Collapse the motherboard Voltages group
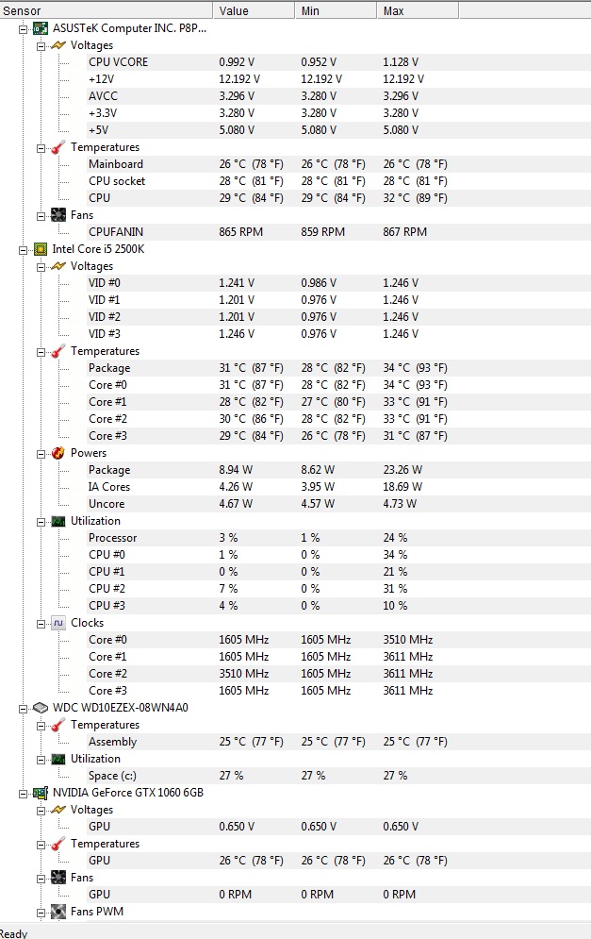Screen dimensions: 591x939 click(41, 45)
